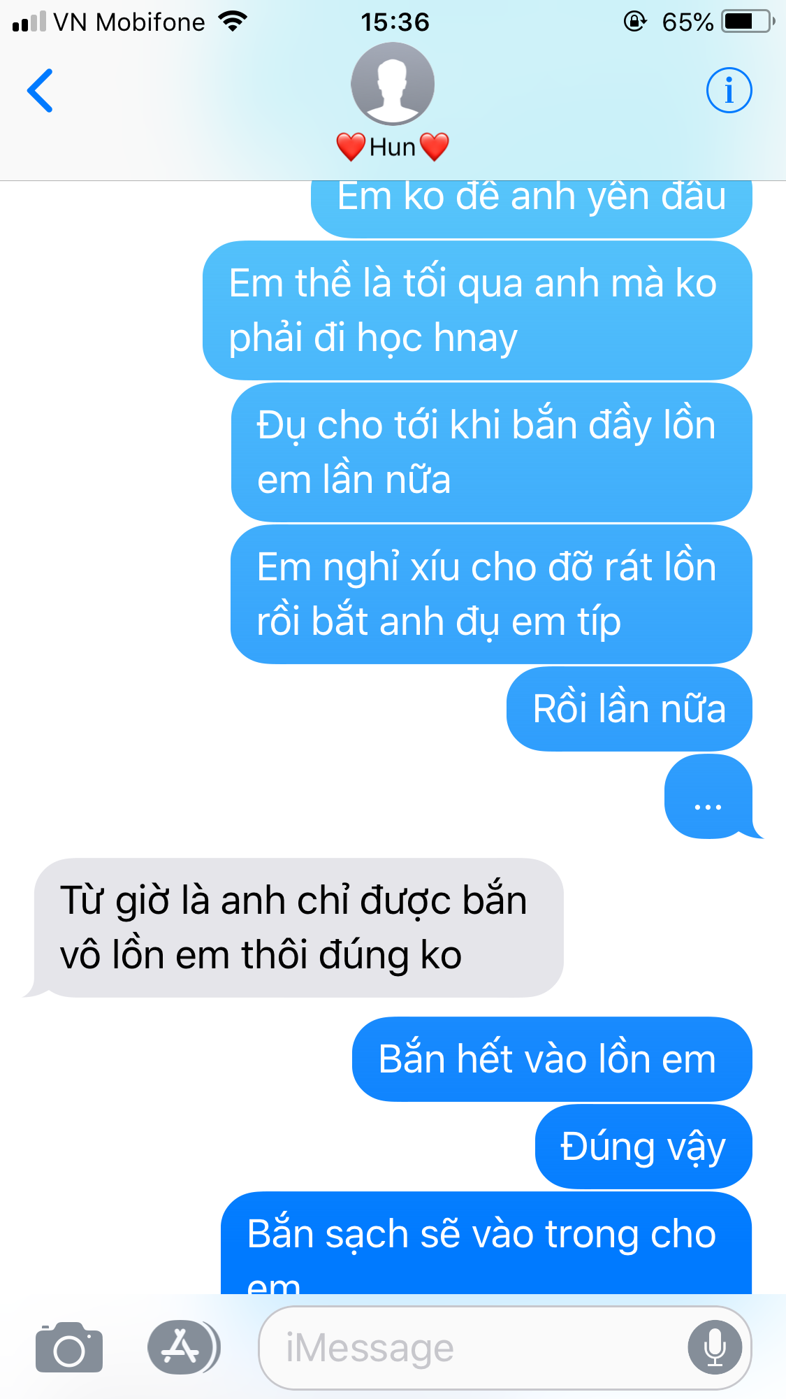Screen dimensions: 786x1399
Task: Tap the Hun contact name label
Action: click(393, 147)
